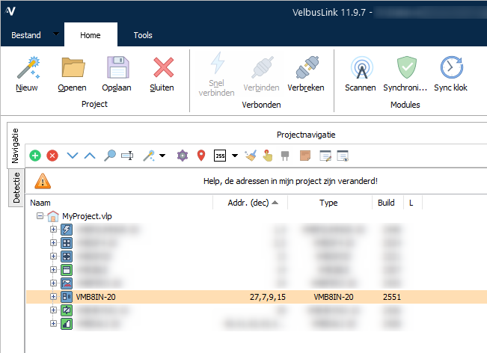Open the Bestand menu dropdown arrow
This screenshot has width=487, height=353.
point(56,34)
